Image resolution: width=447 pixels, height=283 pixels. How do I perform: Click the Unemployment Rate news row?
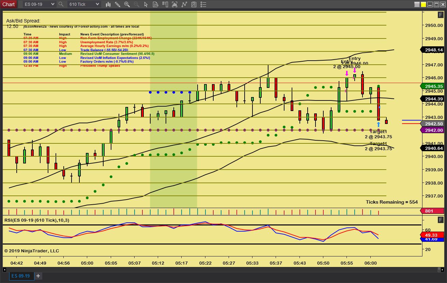(78, 42)
